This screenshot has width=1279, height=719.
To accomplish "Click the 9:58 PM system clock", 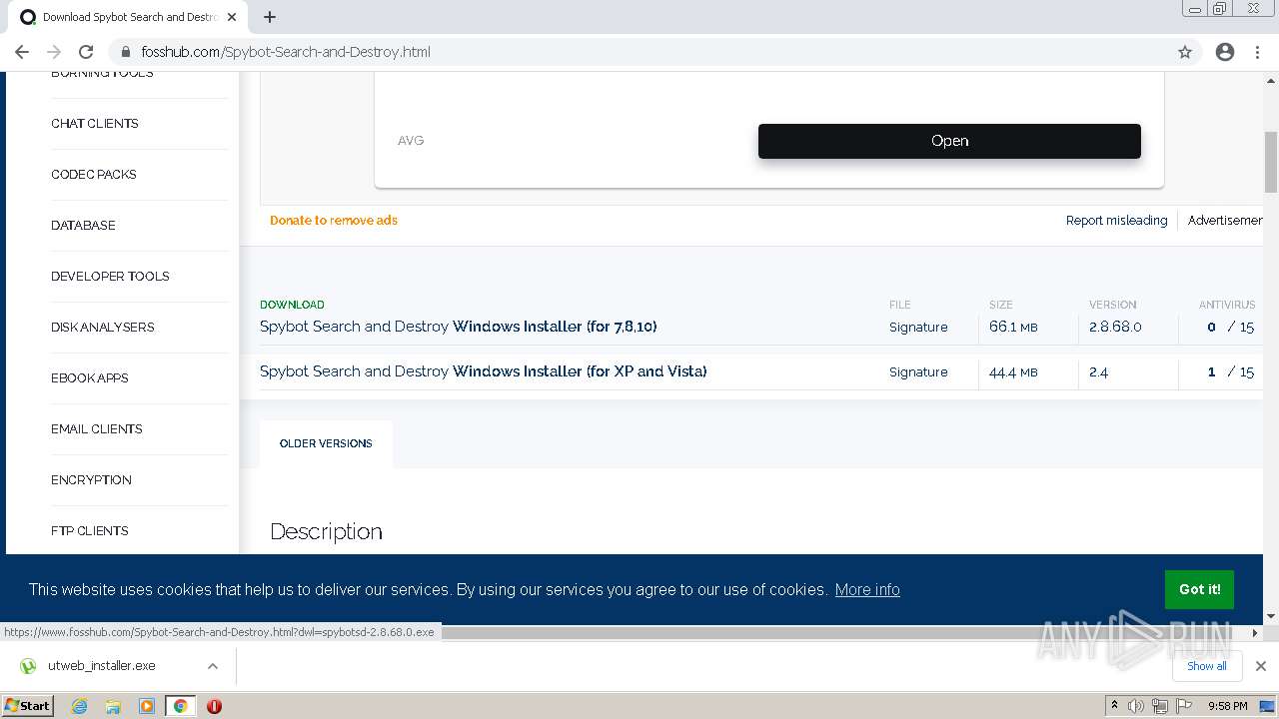I will tap(1227, 706).
